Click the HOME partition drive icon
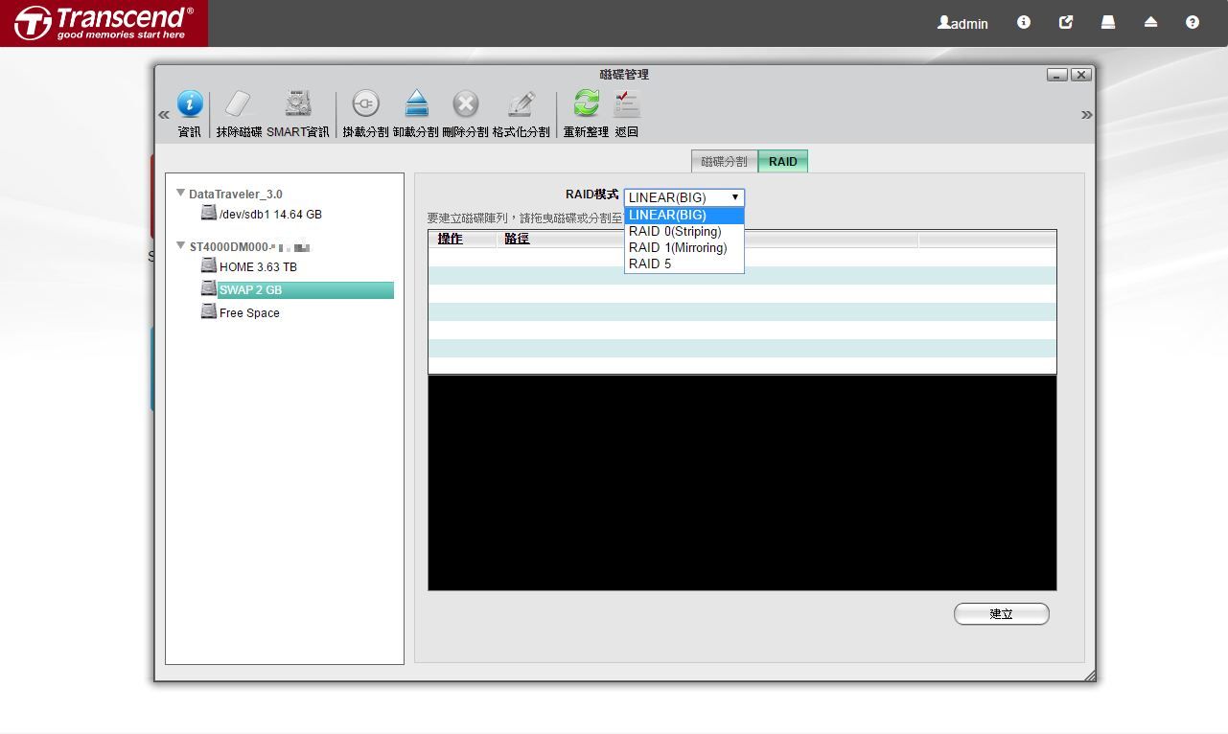The height and width of the screenshot is (734, 1228). tap(209, 265)
